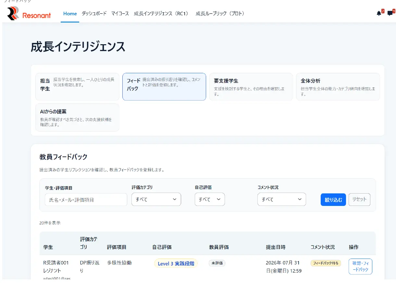Viewport: 396px width, 283px height.
Task: Select the 要支援学生 card tab
Action: pyautogui.click(x=251, y=87)
